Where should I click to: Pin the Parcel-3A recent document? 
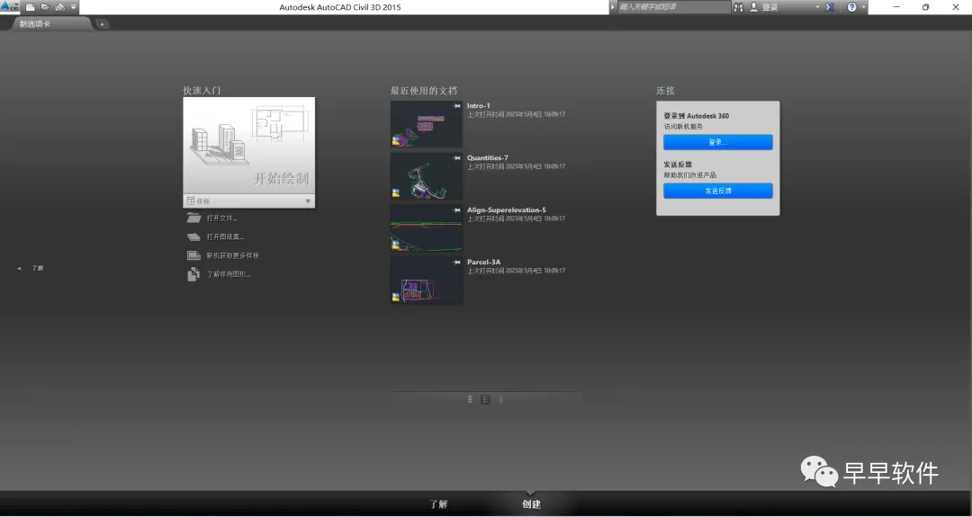coord(457,262)
